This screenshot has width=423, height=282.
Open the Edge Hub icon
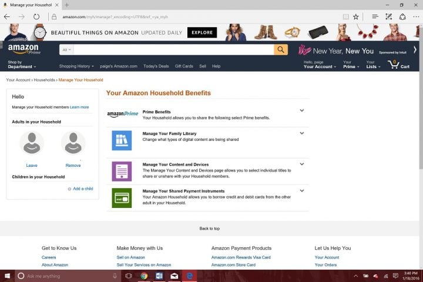(x=375, y=16)
